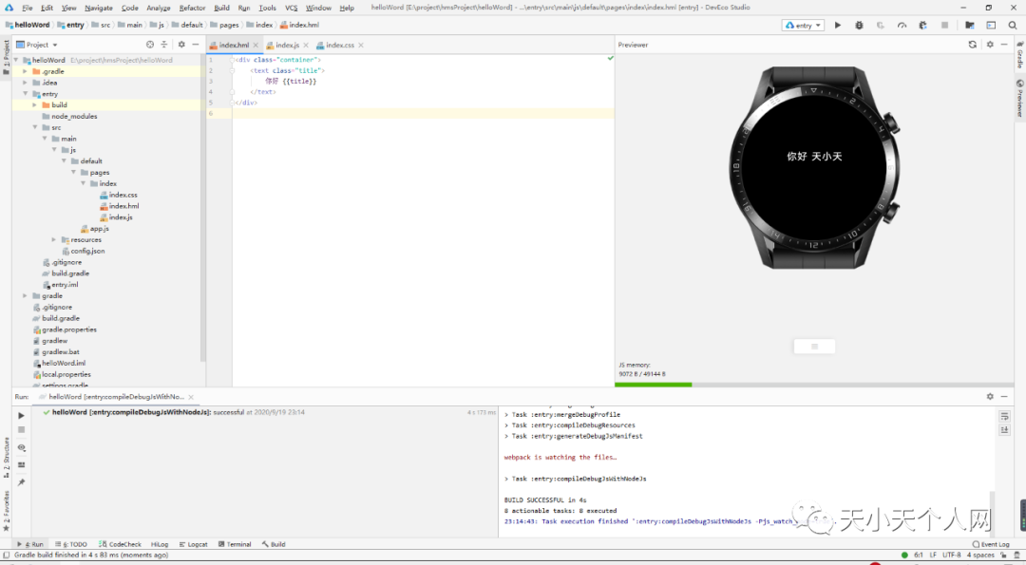The image size is (1026, 565).
Task: Open the entry run configuration dropdown
Action: [802, 25]
